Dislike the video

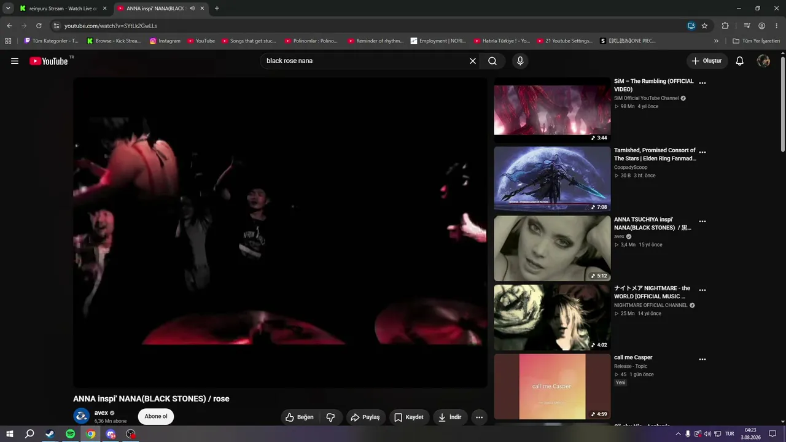(330, 417)
